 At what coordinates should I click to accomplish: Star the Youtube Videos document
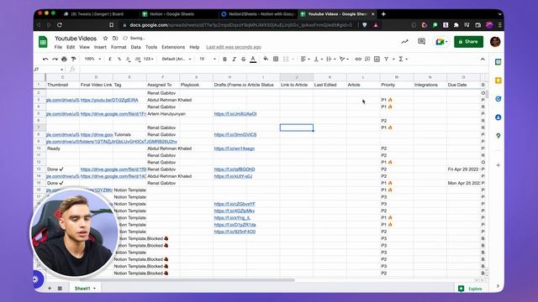coord(105,38)
